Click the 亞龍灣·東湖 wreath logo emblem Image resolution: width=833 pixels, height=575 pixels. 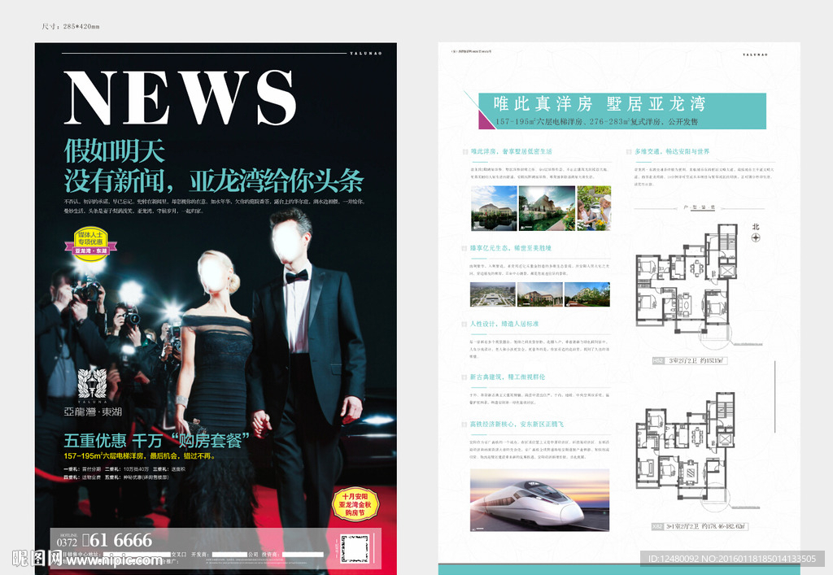[x=93, y=383]
